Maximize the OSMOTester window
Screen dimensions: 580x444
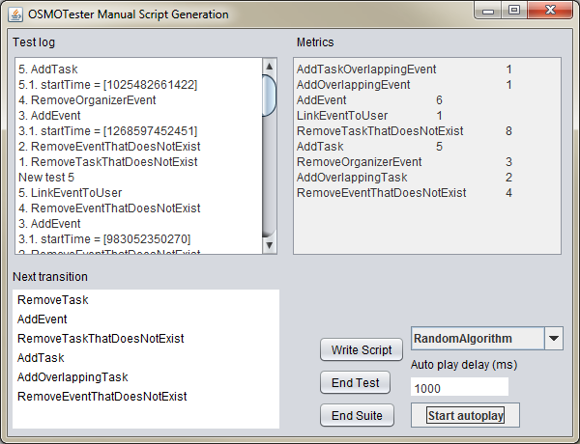tap(514, 11)
